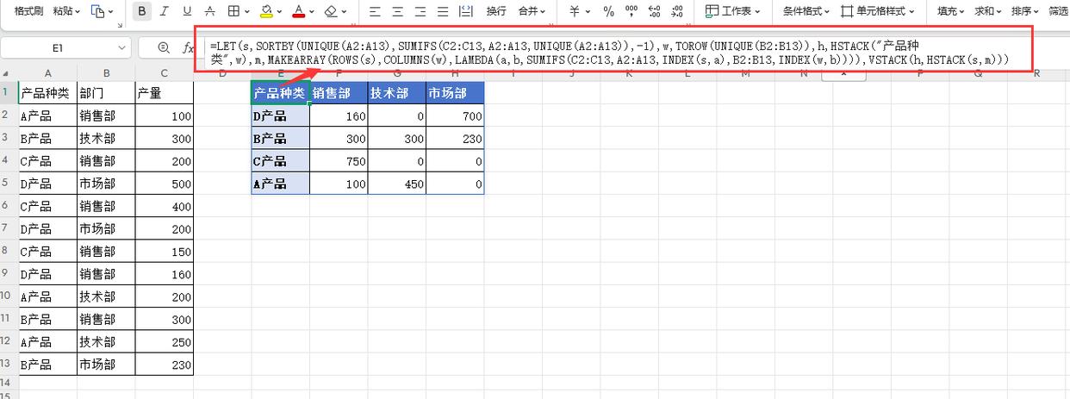Open the Paste options dropdown arrow
Image resolution: width=1070 pixels, height=399 pixels.
coord(78,12)
